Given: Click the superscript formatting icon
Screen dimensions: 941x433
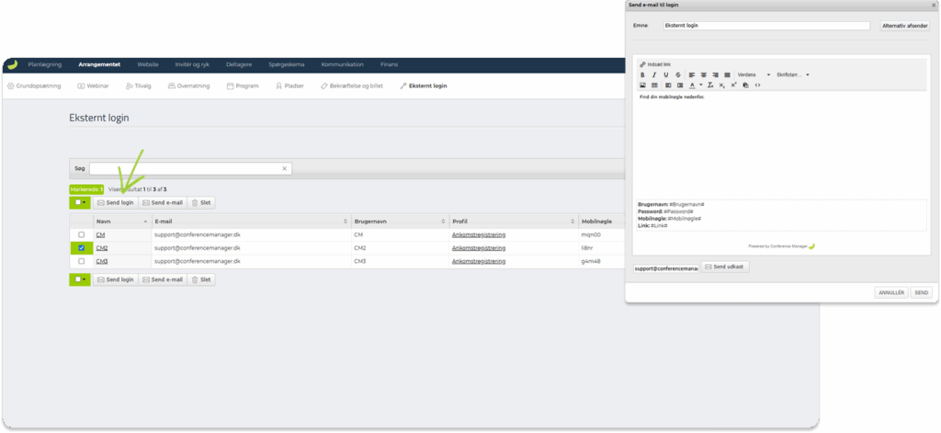Looking at the screenshot, I should point(733,85).
